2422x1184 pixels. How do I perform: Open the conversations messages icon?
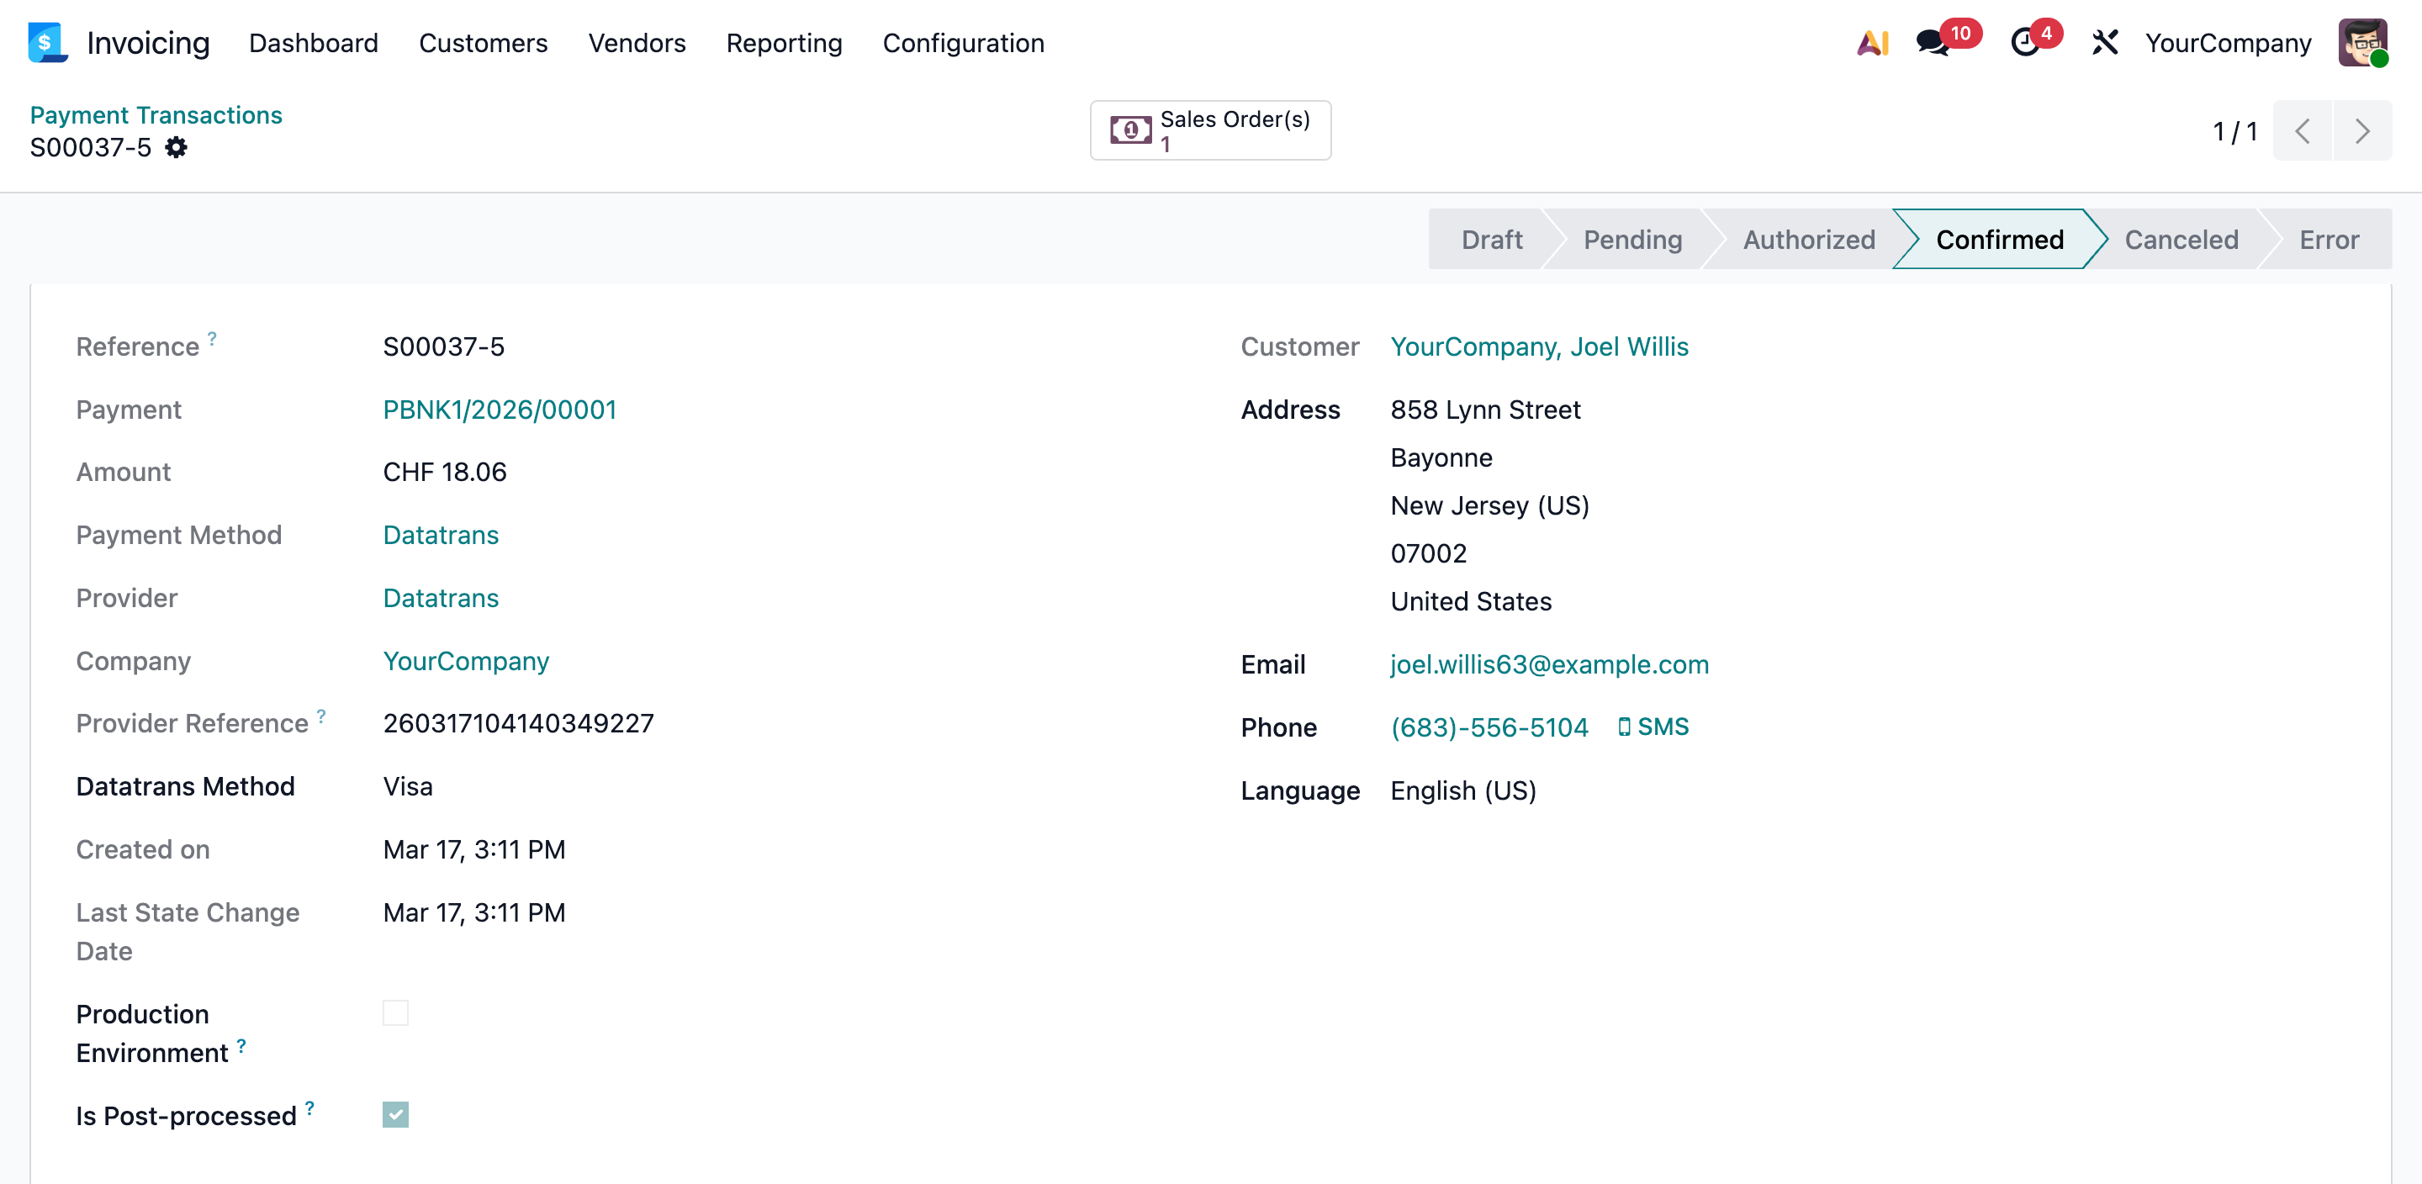(1933, 43)
